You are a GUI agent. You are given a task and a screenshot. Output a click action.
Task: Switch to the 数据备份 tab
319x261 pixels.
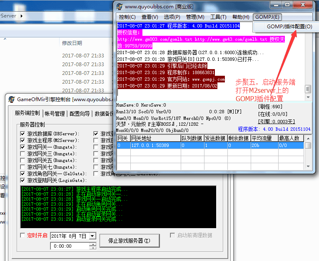[x=104, y=114]
